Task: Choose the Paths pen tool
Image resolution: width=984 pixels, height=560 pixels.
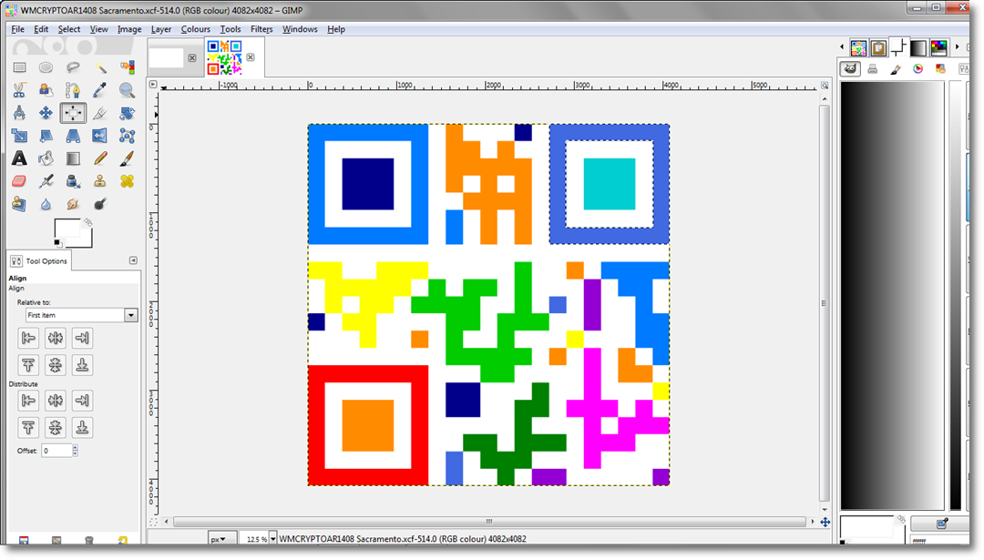Action: (73, 90)
